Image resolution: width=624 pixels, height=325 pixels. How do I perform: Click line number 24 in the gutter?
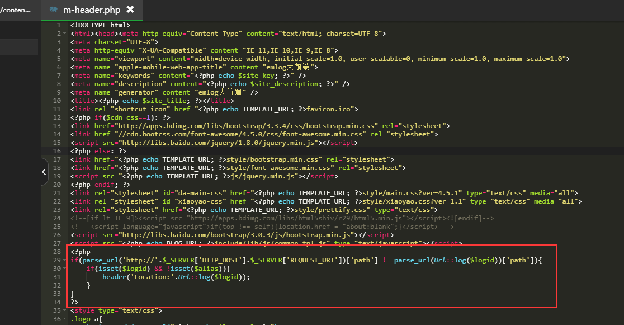point(57,218)
